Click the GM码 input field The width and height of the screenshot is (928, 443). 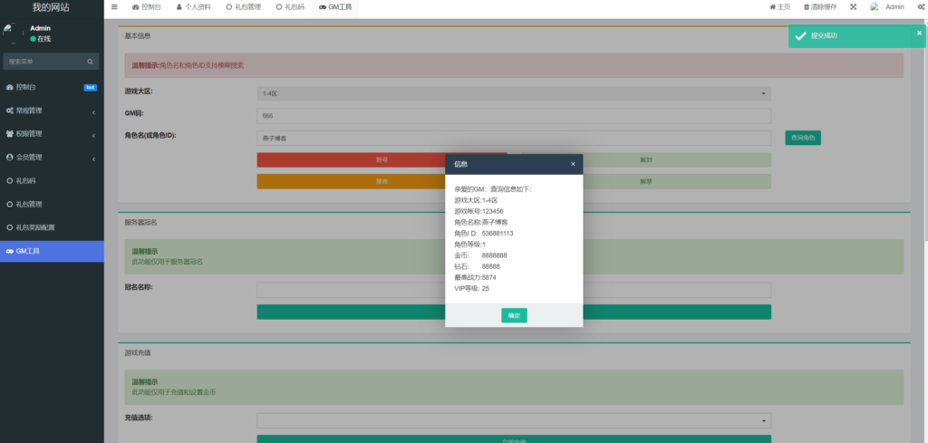514,116
